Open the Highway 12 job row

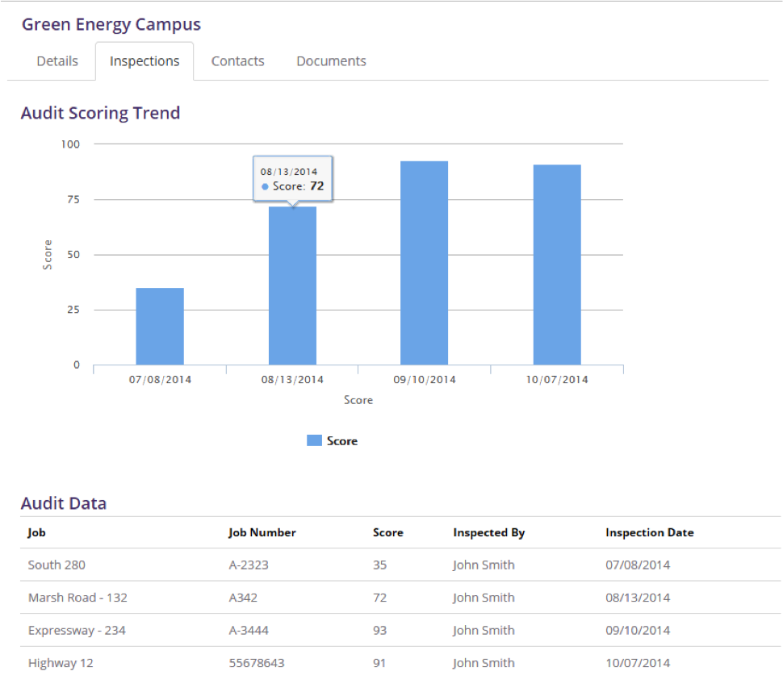point(57,663)
